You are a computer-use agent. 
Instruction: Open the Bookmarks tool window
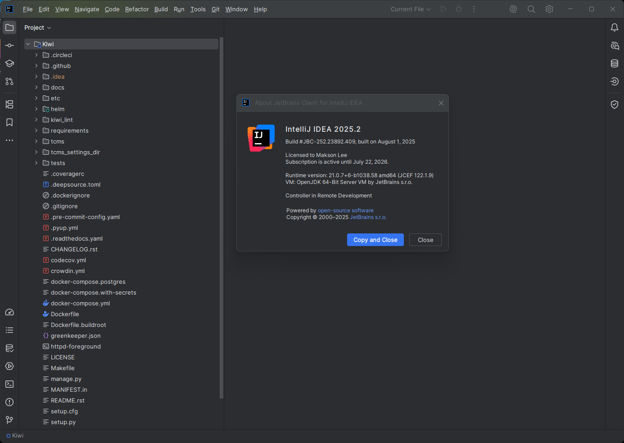9,122
